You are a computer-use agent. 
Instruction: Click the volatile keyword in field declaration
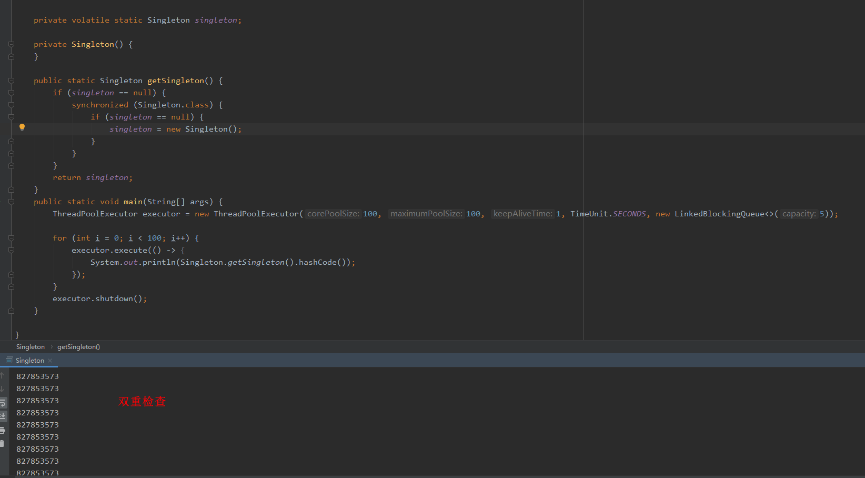pyautogui.click(x=90, y=20)
